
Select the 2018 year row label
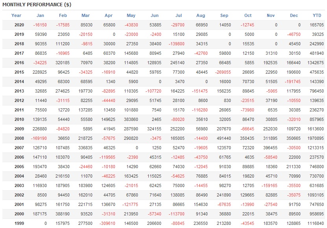click(19, 44)
